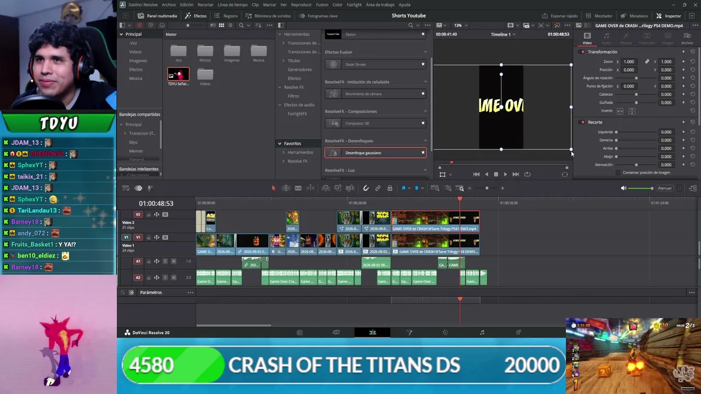
Task: Click Exportar rápido button
Action: (x=560, y=16)
